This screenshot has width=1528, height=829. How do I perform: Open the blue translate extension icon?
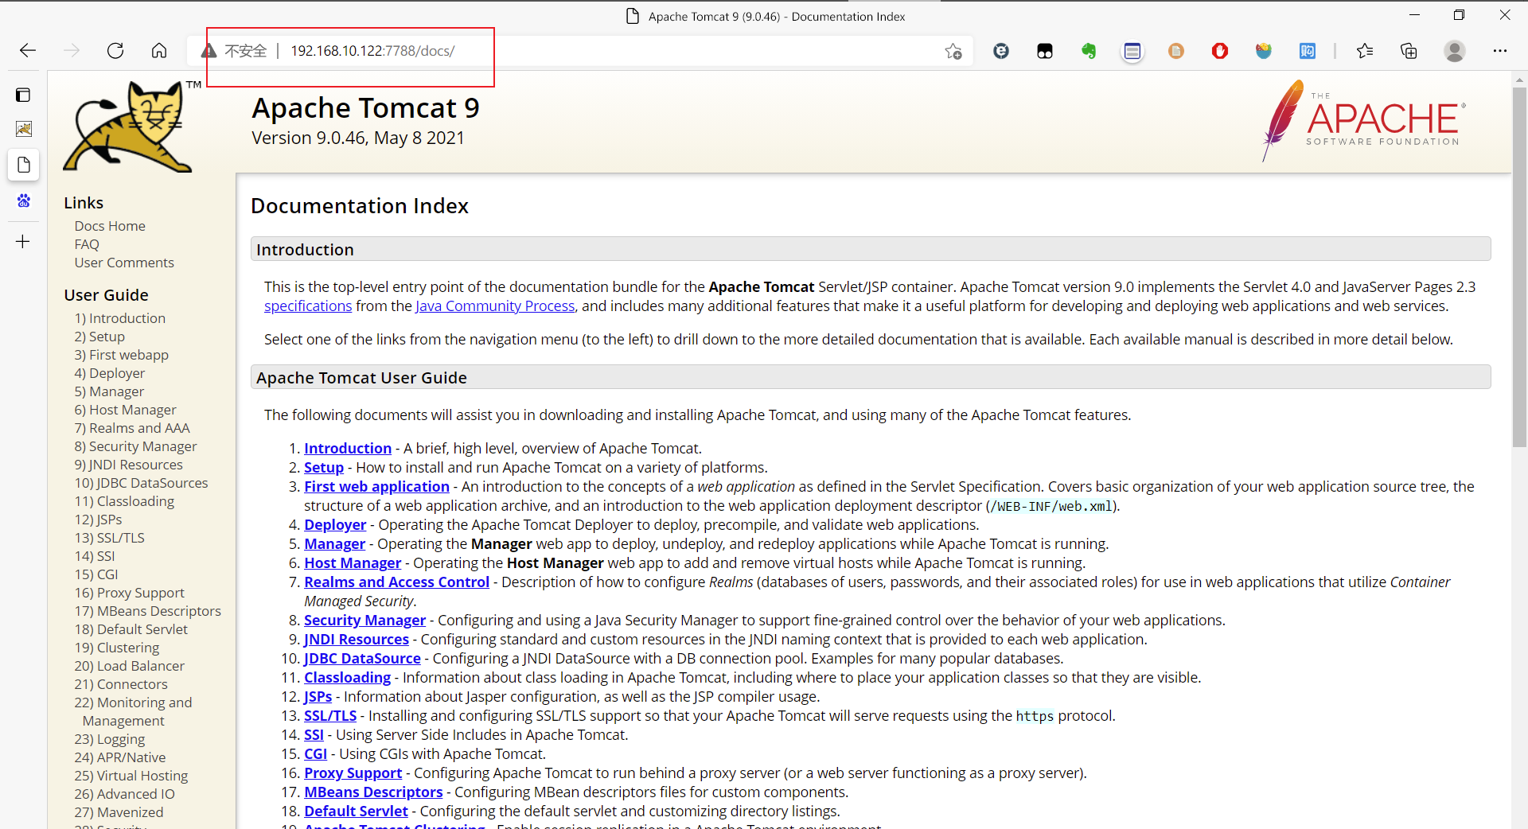(x=1308, y=51)
